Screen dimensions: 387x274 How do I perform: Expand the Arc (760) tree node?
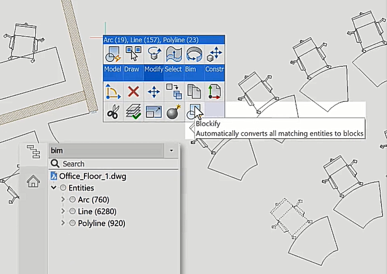62,199
